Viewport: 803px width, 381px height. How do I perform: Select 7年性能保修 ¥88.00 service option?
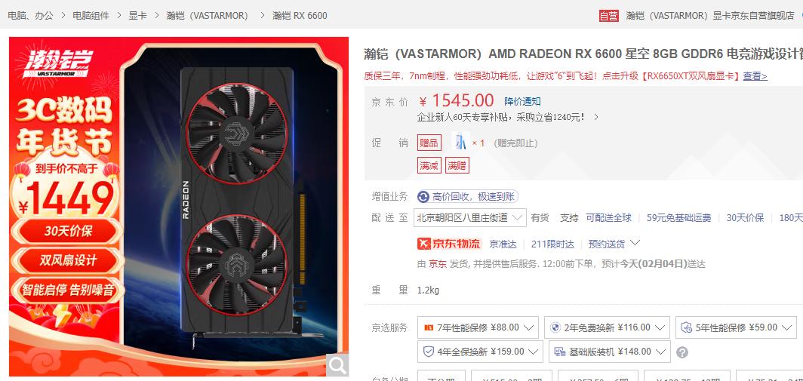pyautogui.click(x=478, y=327)
